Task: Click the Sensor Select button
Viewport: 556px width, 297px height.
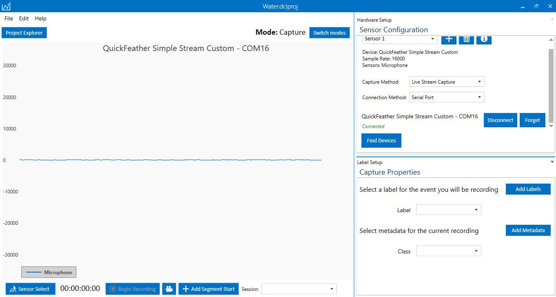Action: [31, 289]
